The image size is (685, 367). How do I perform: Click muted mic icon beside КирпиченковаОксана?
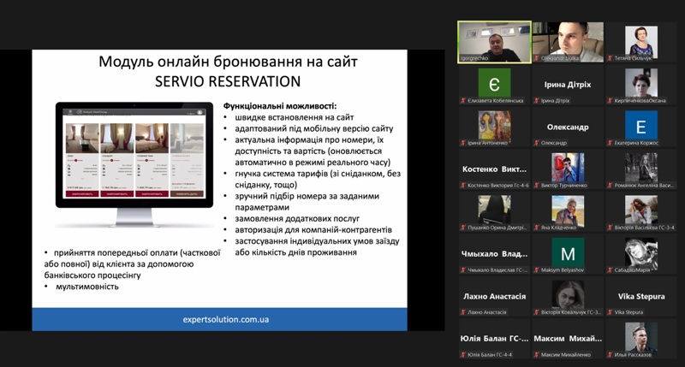pyautogui.click(x=610, y=100)
